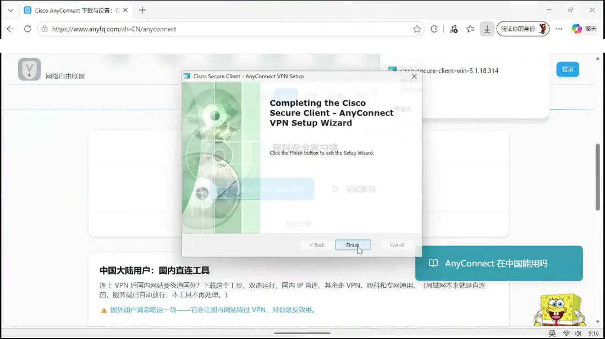Viewport: 605px width, 339px height.
Task: Open the Wi-Fi network tray icon
Action: pyautogui.click(x=566, y=333)
